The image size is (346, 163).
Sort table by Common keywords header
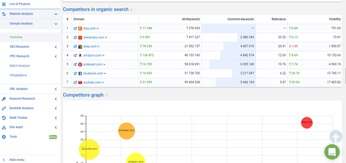tap(241, 19)
